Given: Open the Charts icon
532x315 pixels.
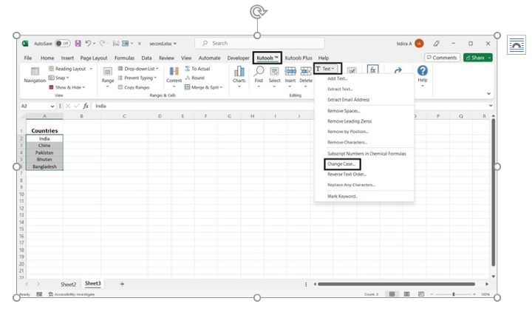Looking at the screenshot, I should coord(239,71).
